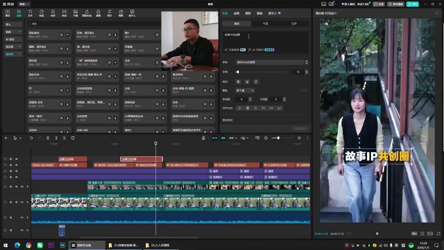
Task: Open the 颜色 多个值 color dropdown
Action: coord(245,91)
